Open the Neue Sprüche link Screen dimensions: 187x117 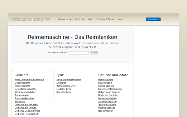coord(106,80)
